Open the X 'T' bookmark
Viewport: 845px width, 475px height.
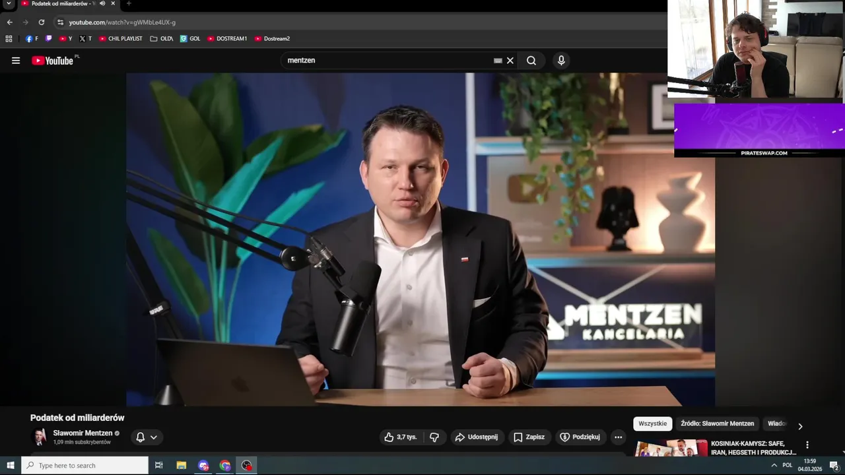85,39
